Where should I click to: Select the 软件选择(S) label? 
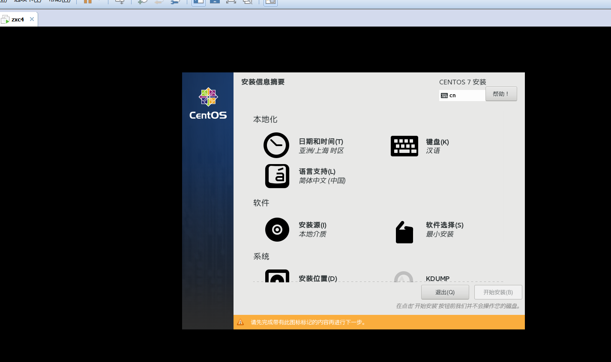(x=445, y=225)
